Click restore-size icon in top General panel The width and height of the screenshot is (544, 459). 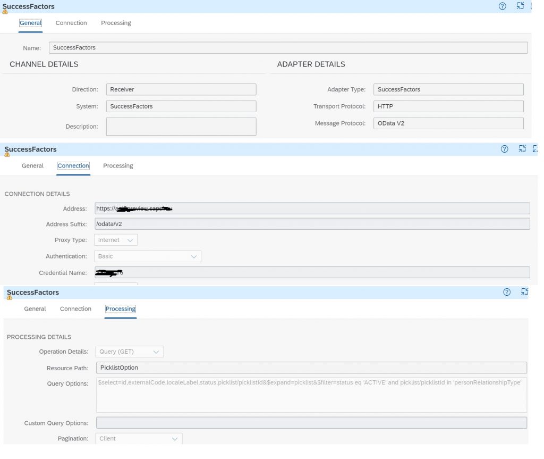[x=520, y=5]
